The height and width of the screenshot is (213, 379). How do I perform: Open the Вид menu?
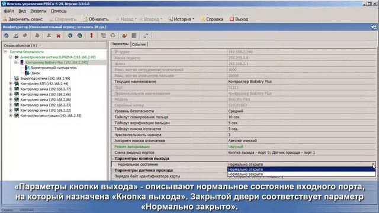tap(22, 11)
